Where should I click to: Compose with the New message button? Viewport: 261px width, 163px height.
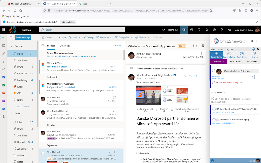[23, 37]
